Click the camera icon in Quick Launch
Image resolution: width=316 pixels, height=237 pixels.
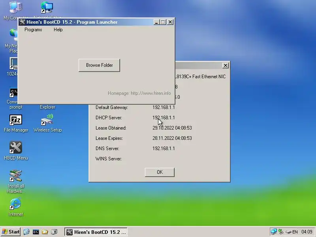point(54,232)
